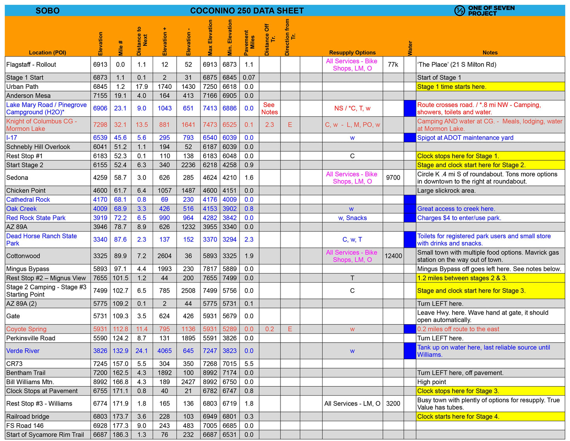Click the water icon for Lake Mary Road row

tap(410, 108)
